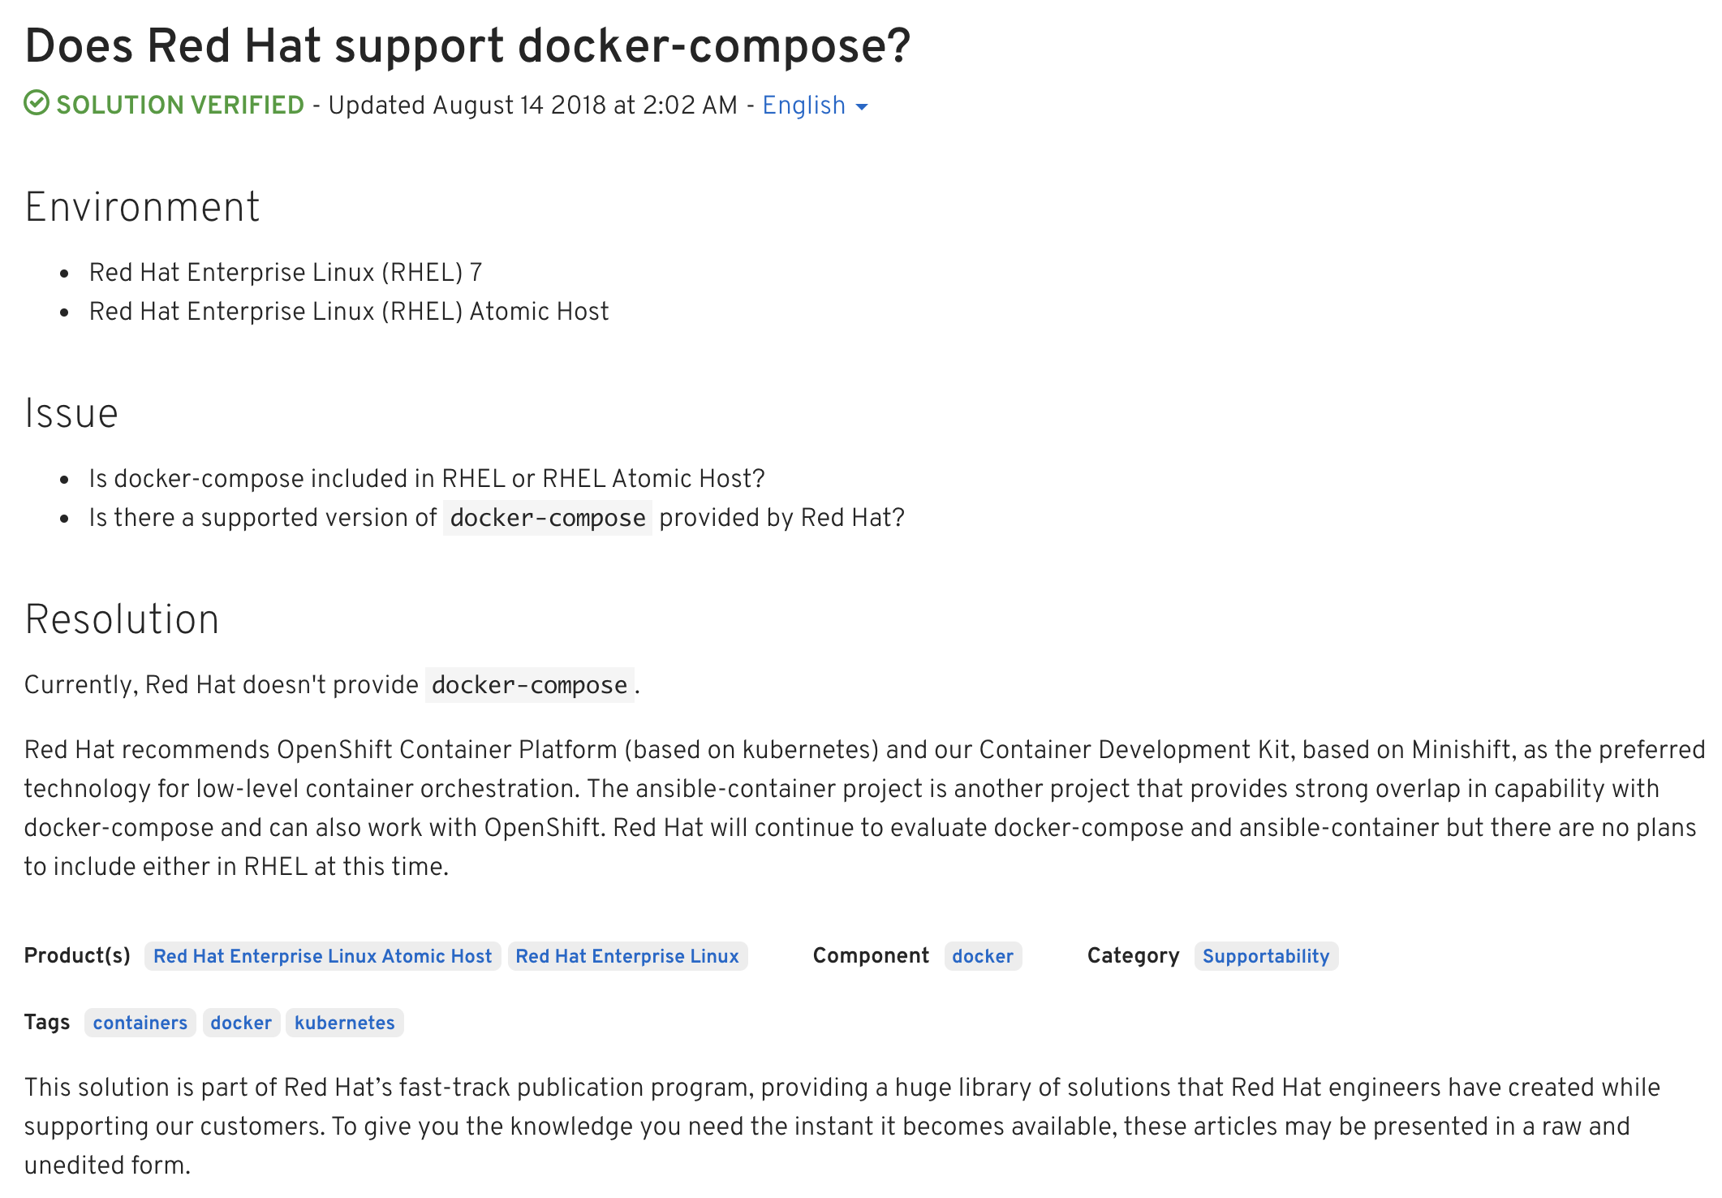Select the docker component tag
This screenshot has width=1722, height=1198.
(982, 956)
